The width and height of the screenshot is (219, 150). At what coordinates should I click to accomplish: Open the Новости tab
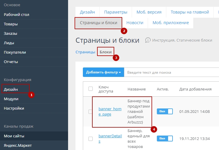tap(135, 23)
